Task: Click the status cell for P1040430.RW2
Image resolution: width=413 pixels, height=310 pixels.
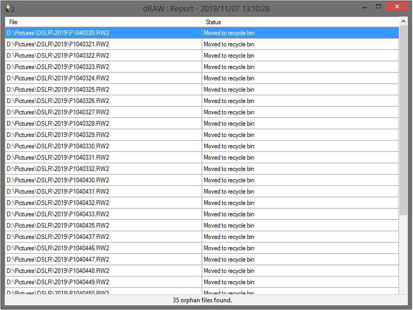Action: coord(300,180)
